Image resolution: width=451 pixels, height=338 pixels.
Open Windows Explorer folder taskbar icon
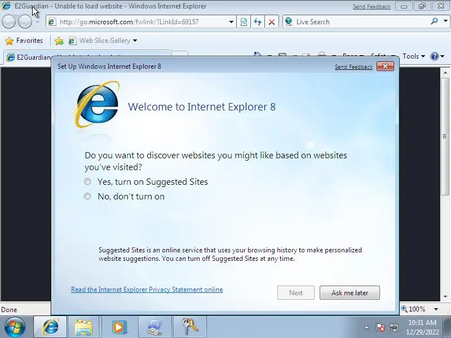tap(83, 327)
